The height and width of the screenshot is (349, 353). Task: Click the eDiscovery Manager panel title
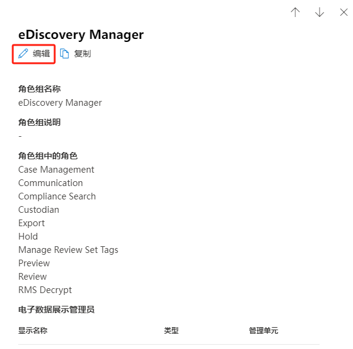point(81,35)
